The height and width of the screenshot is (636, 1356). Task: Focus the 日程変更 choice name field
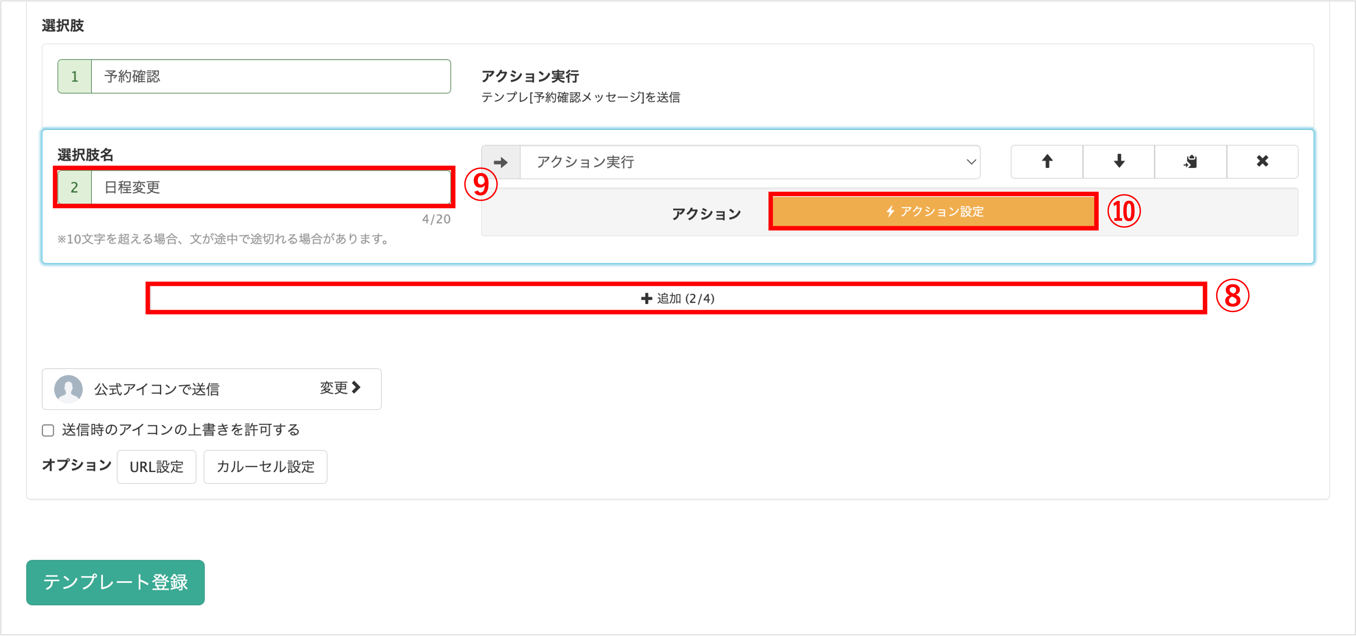[x=271, y=187]
